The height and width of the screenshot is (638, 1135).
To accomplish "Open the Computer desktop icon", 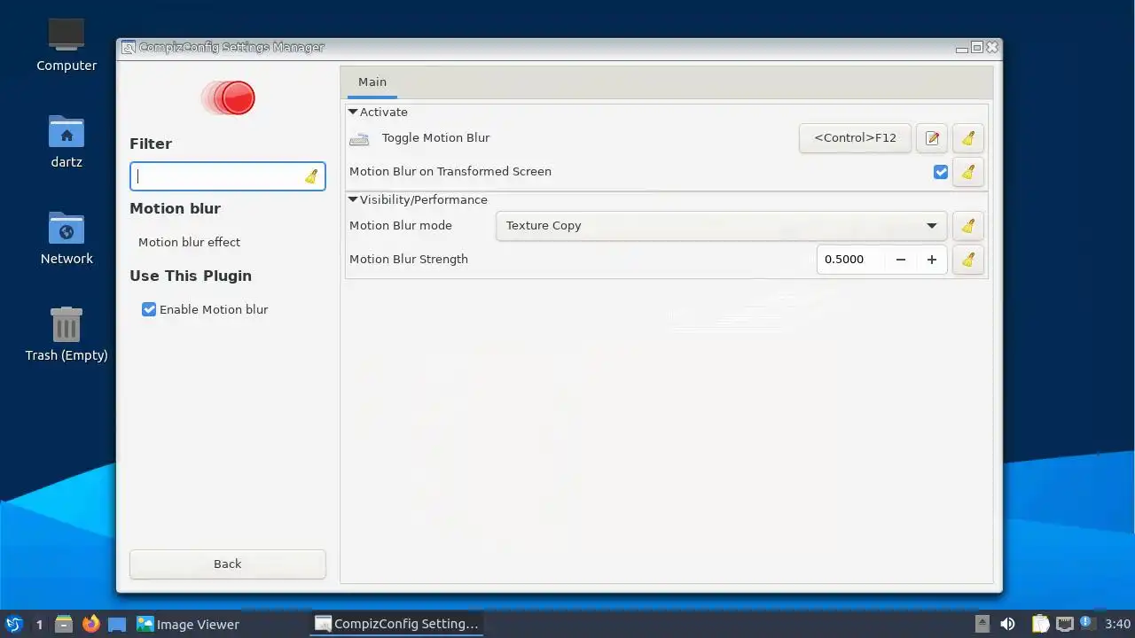I will [67, 45].
